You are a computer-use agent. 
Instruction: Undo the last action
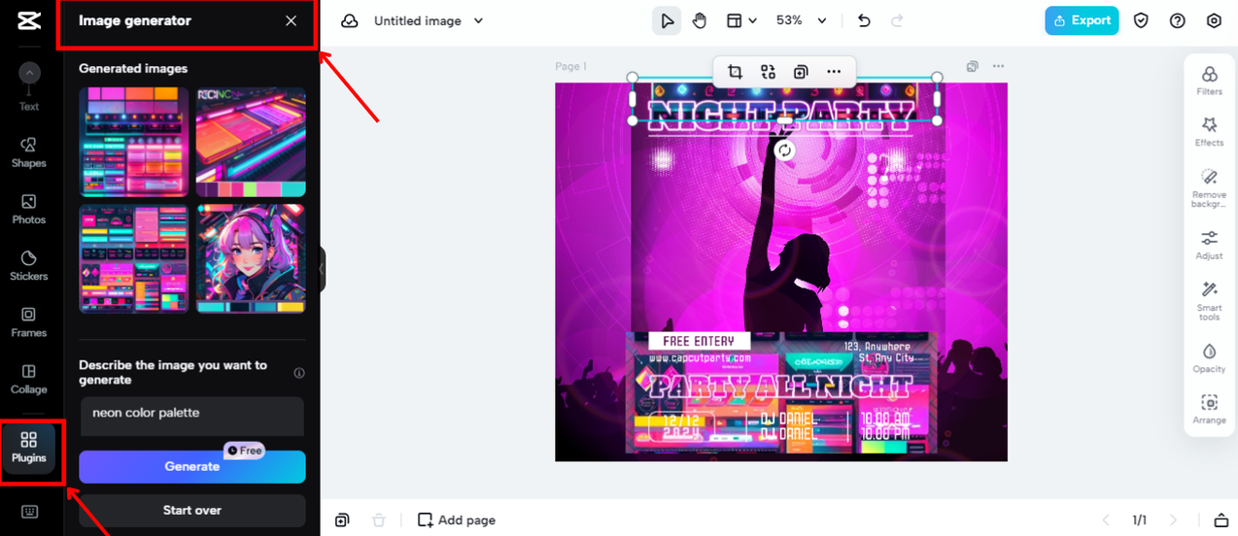point(864,20)
